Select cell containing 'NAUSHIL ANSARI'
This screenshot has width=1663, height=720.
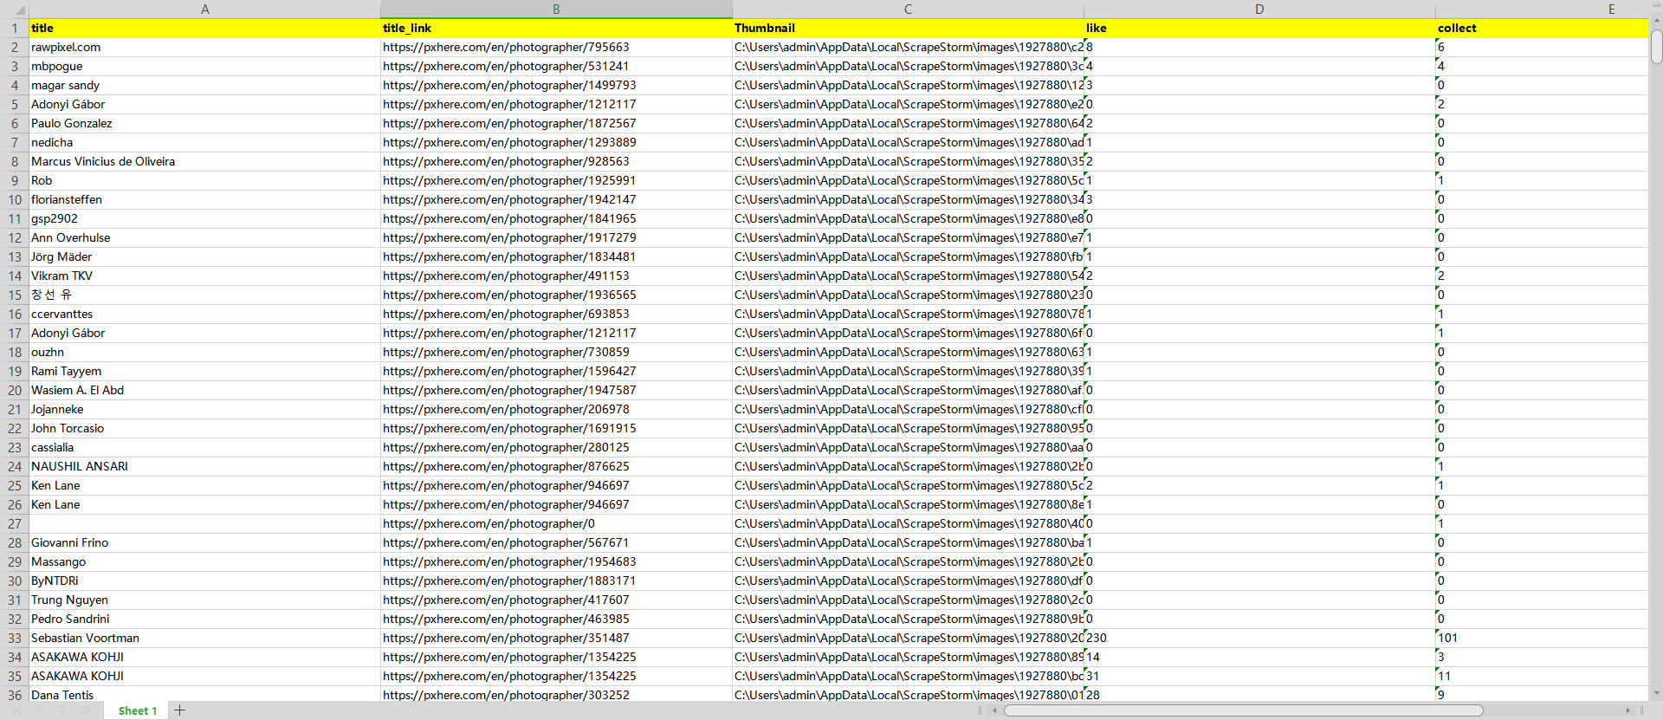pyautogui.click(x=204, y=467)
